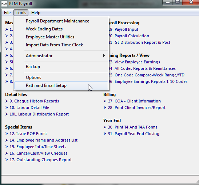Image resolution: width=199 pixels, height=185 pixels.
Task: Click arrow icon beside Cheque History Records
Action: pos(7,101)
